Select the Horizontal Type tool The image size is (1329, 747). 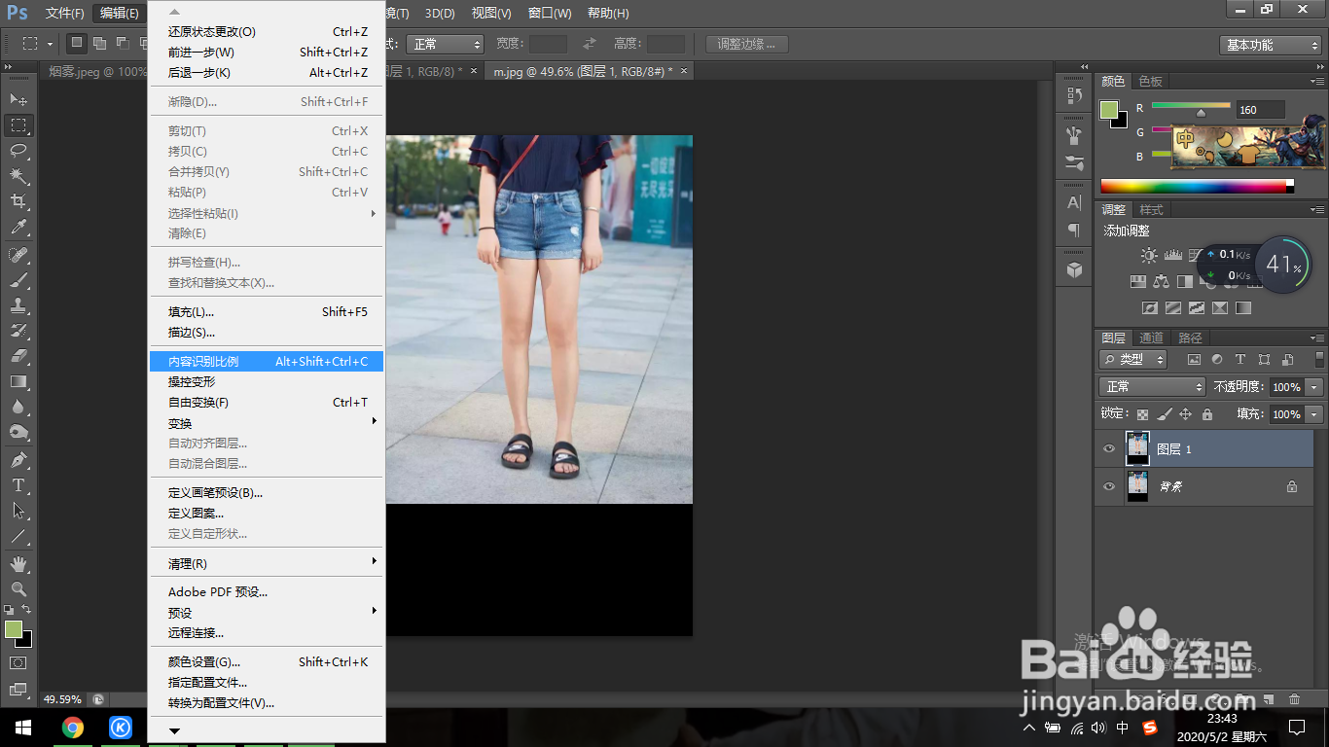pyautogui.click(x=18, y=485)
